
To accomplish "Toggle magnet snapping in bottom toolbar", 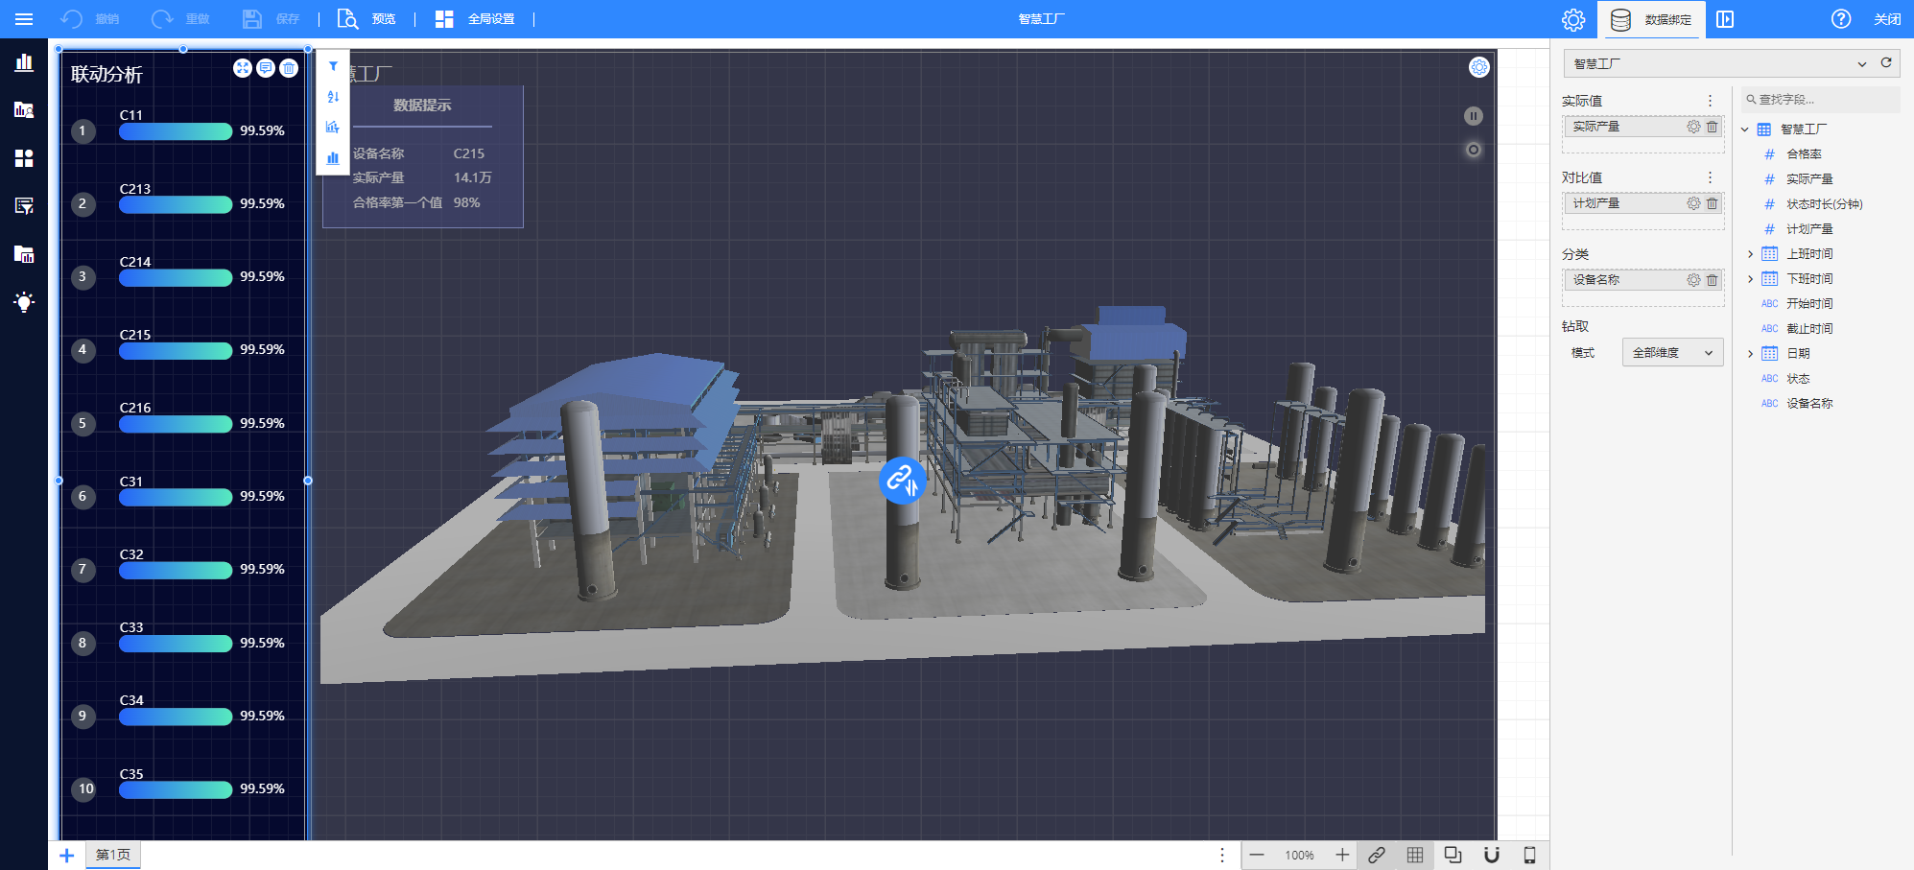I will pos(1492,855).
